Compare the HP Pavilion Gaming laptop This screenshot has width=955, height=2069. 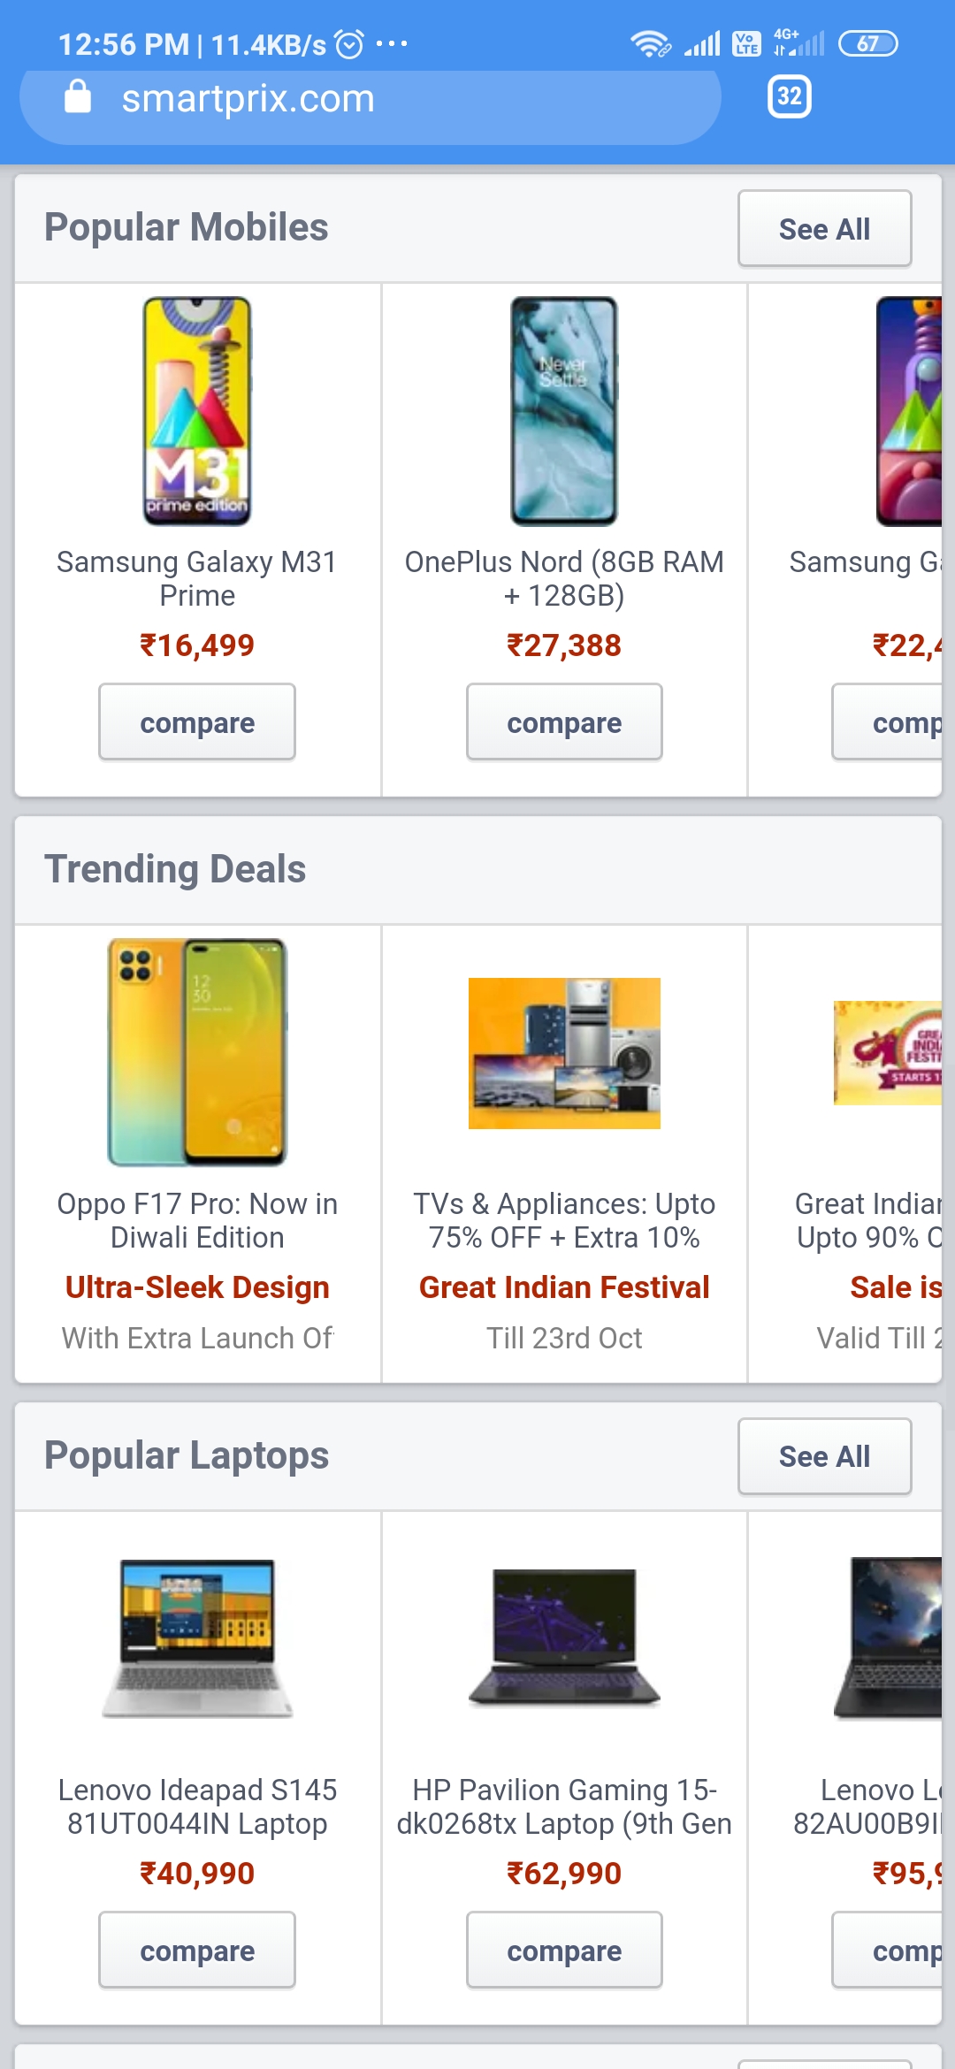click(x=564, y=1951)
